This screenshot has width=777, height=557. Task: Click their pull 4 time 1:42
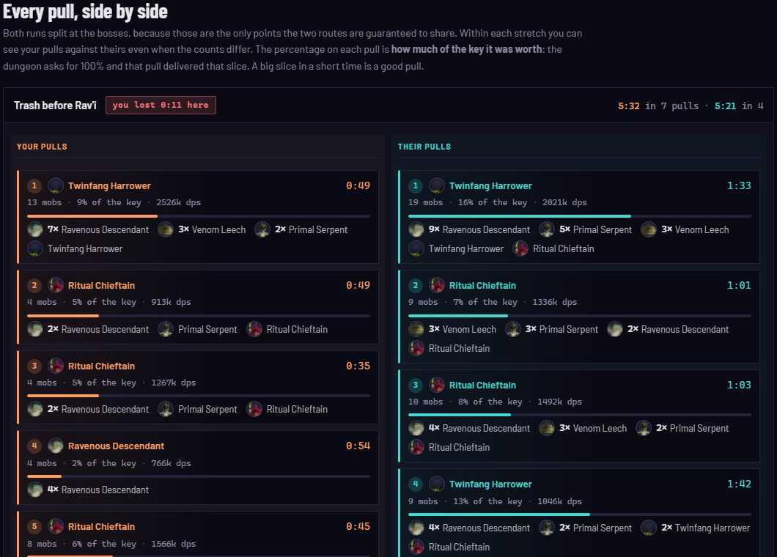739,484
